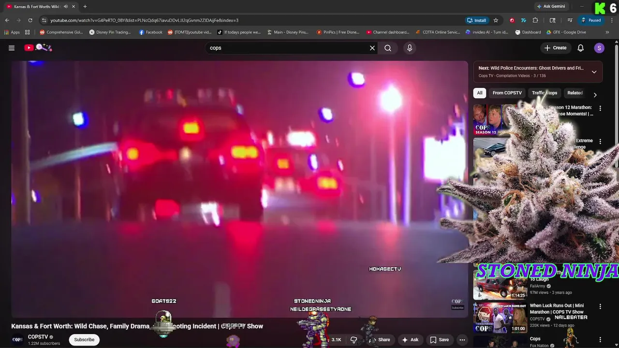619x348 pixels.
Task: Open options for When Luck Runs Out video
Action: coord(600,306)
